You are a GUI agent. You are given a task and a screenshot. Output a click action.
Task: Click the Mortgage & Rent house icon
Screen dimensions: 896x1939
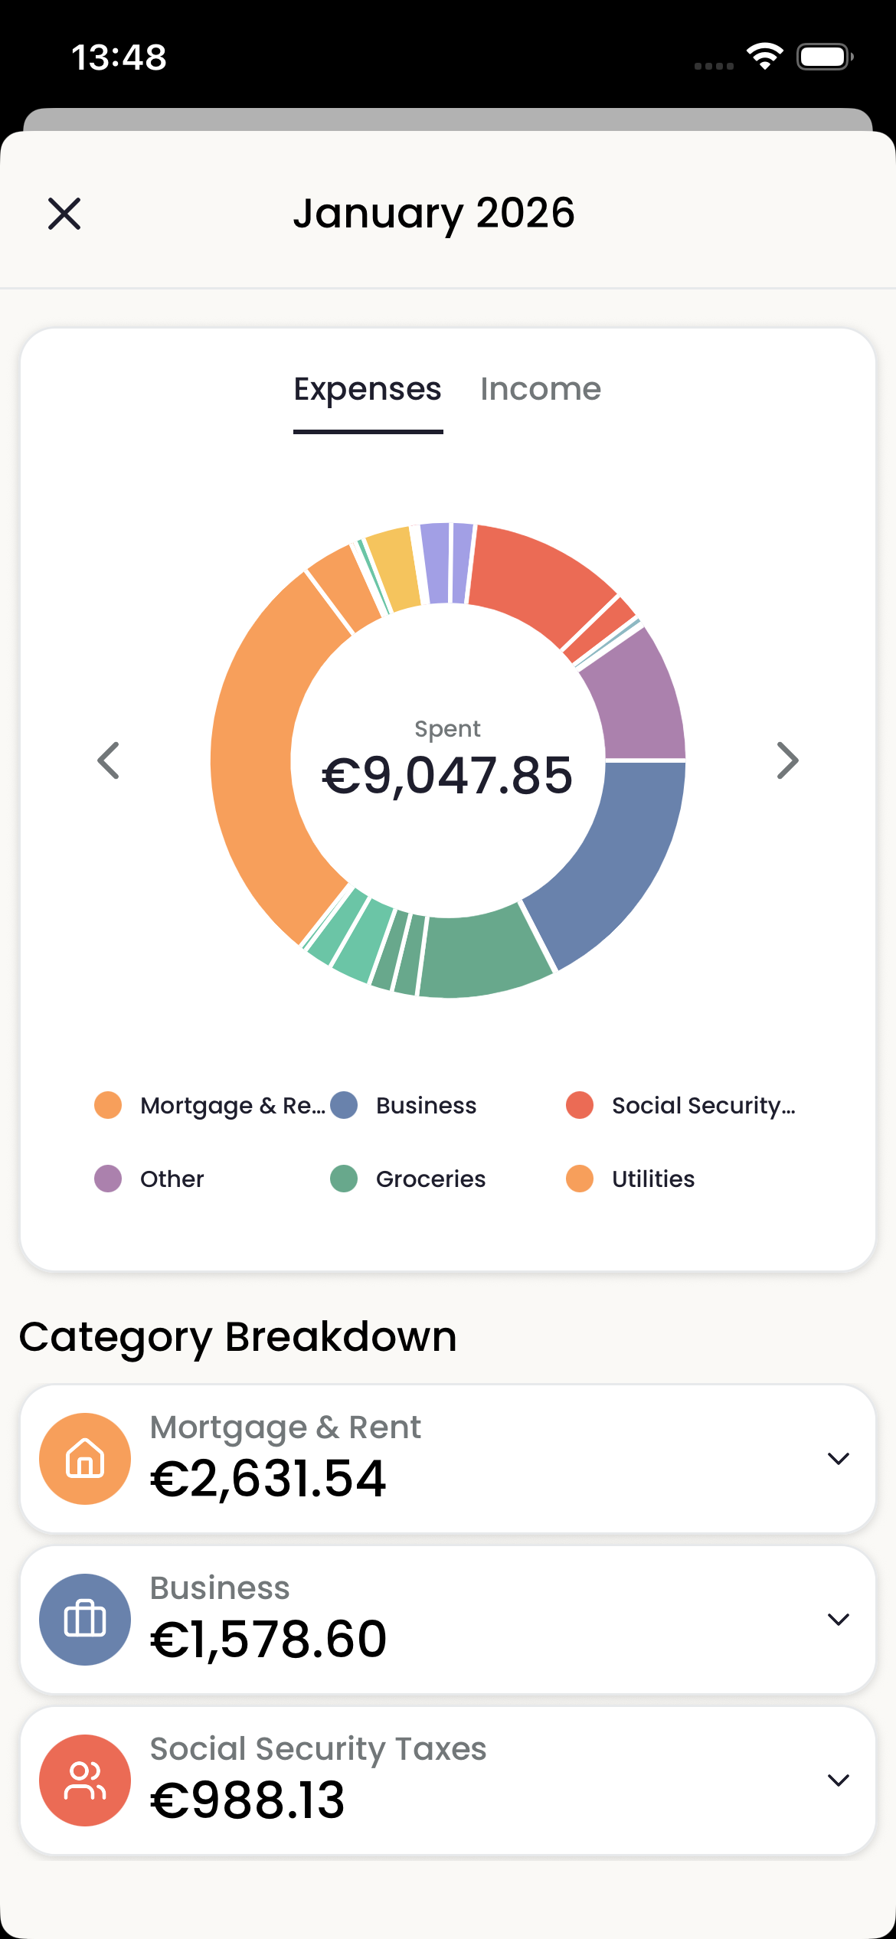pos(84,1457)
